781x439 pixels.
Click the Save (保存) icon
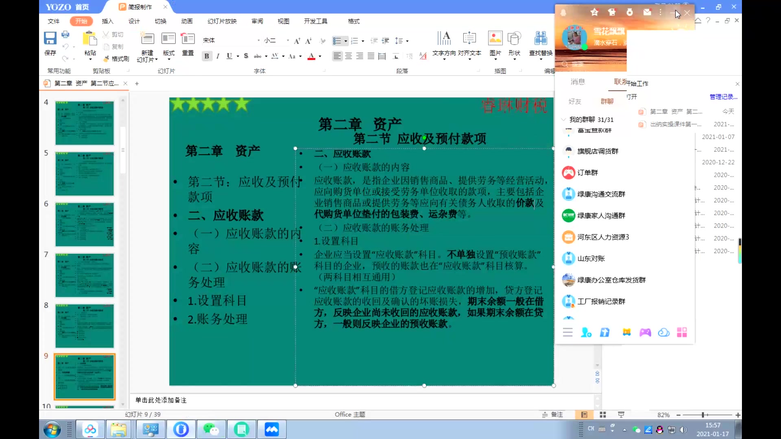(x=50, y=38)
